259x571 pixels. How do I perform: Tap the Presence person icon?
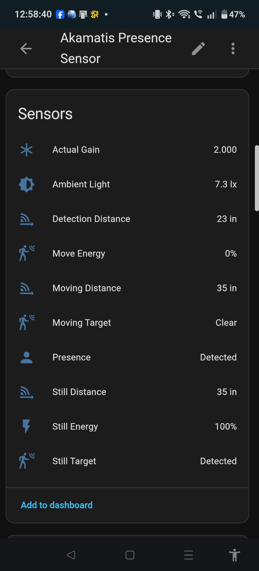(26, 358)
